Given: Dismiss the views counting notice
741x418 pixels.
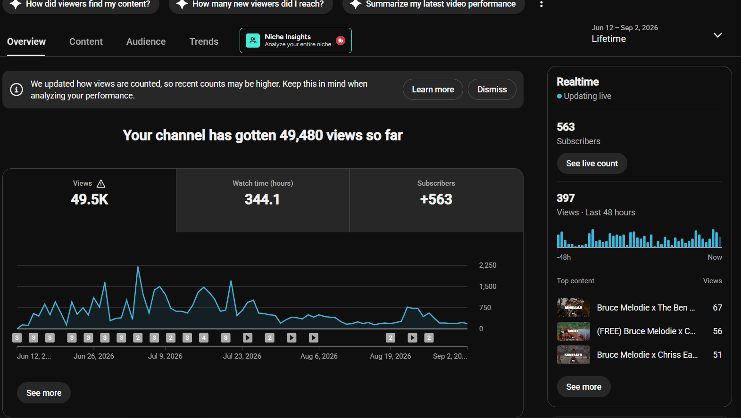Looking at the screenshot, I should [492, 90].
